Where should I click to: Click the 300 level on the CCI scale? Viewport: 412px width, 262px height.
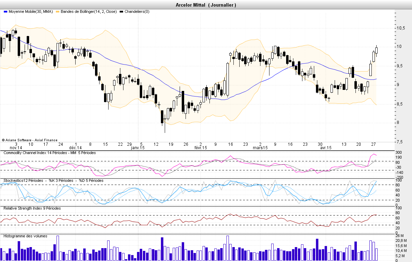[x=398, y=152]
